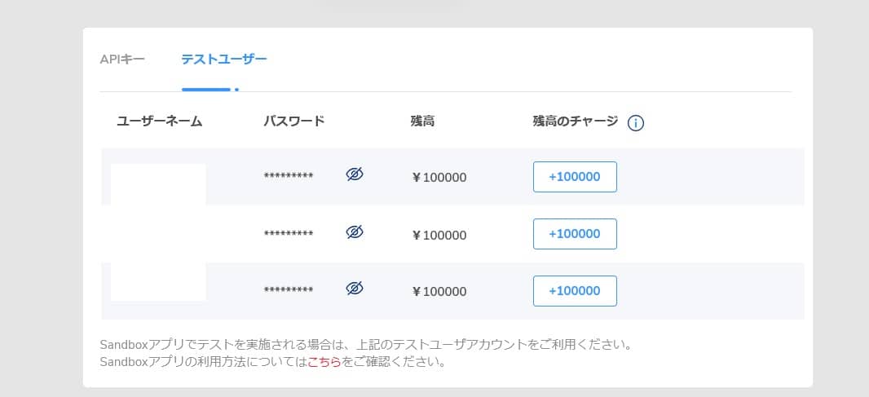Click the 残高のチャージ header text

(x=576, y=121)
